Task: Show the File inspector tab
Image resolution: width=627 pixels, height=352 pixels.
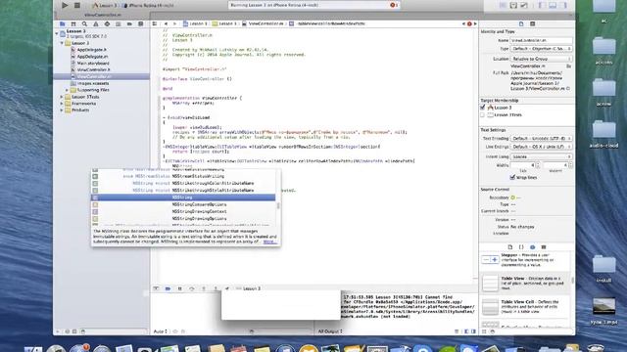Action: [521, 23]
